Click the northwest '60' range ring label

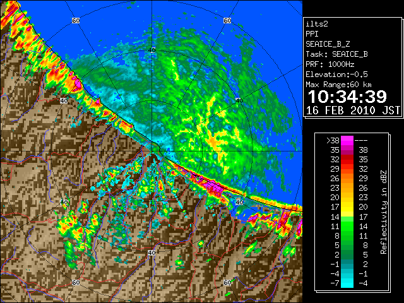point(76,20)
